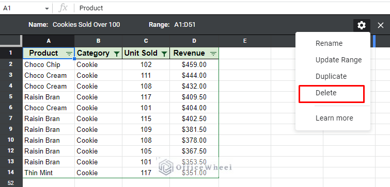390x187 pixels.
Task: Select Cookie category cell in row 2
Action: (98, 65)
